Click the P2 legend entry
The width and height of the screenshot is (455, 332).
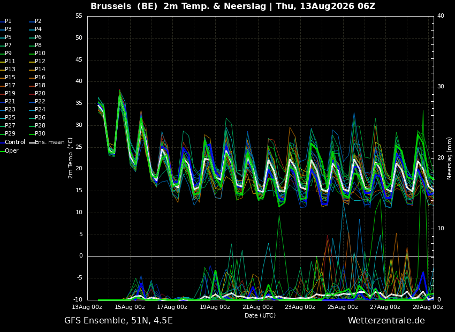point(35,21)
